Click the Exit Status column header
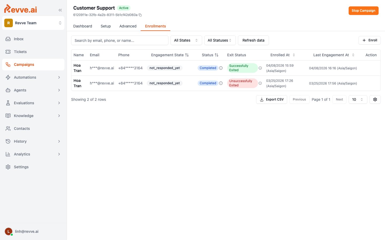This screenshot has width=385, height=240. tap(237, 55)
